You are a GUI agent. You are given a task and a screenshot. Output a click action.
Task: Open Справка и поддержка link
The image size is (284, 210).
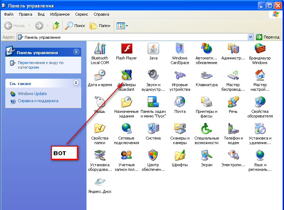coord(38,101)
